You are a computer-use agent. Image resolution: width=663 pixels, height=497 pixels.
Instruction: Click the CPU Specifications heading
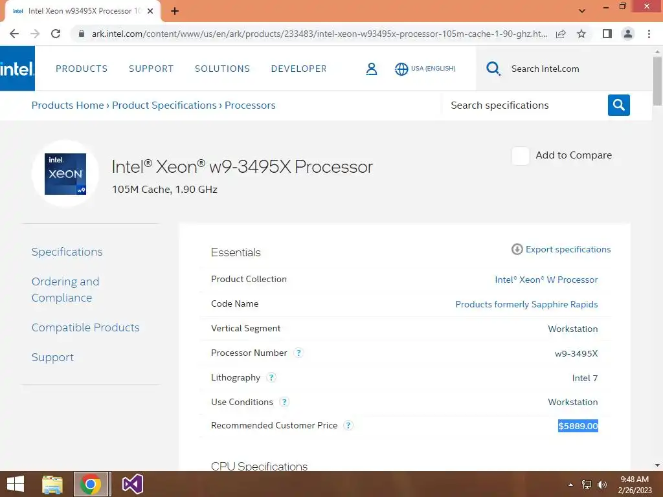pyautogui.click(x=259, y=466)
